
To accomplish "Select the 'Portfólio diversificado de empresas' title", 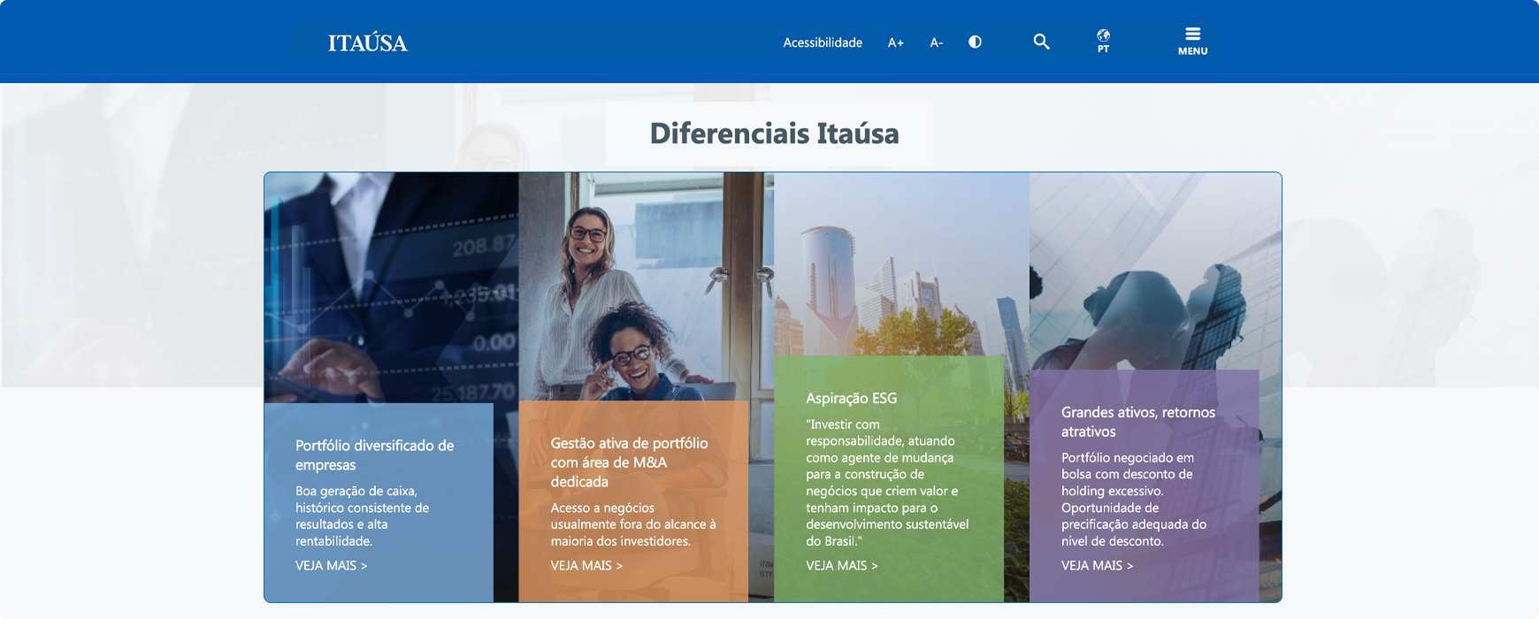I will tap(374, 455).
